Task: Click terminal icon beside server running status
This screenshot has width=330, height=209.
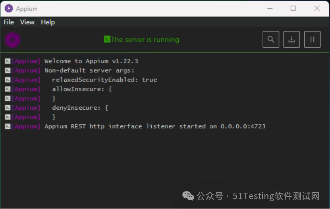Action: pyautogui.click(x=107, y=39)
